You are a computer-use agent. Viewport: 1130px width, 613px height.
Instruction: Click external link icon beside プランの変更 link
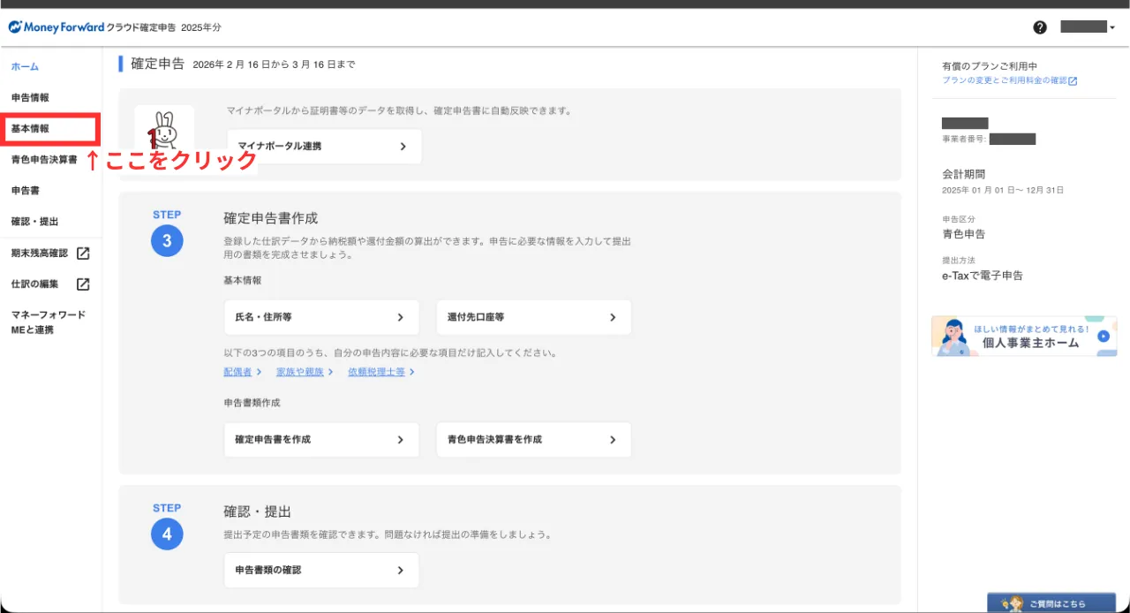pos(1073,81)
